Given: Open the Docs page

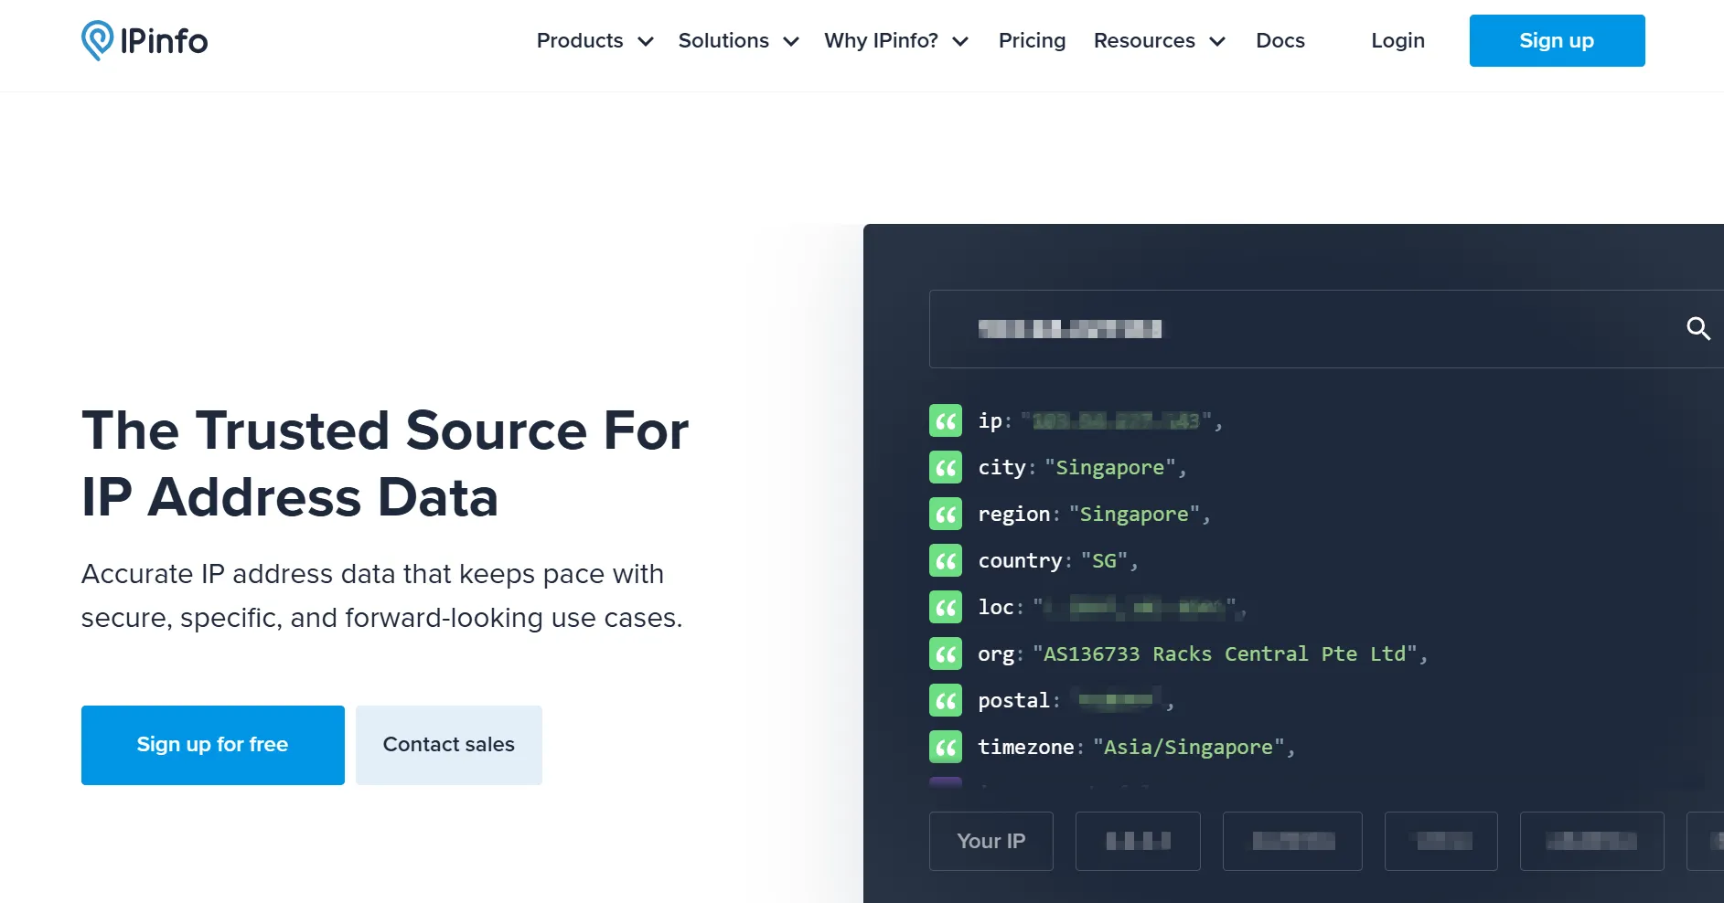Looking at the screenshot, I should [1280, 41].
